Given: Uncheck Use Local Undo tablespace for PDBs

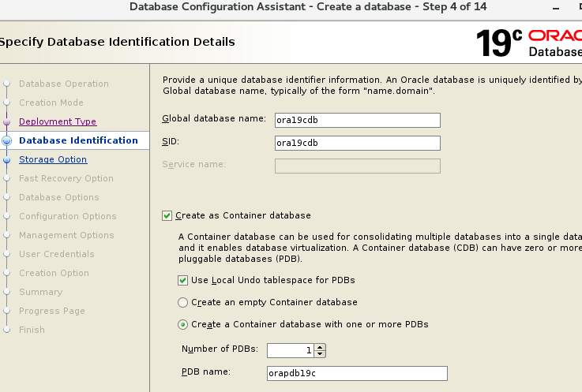Looking at the screenshot, I should click(182, 280).
